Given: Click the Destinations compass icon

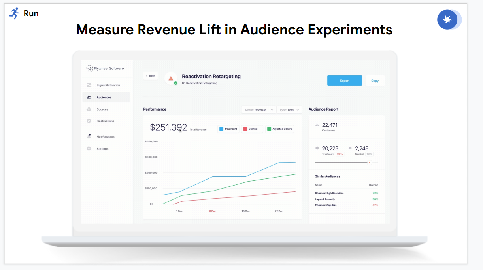Looking at the screenshot, I should [89, 121].
